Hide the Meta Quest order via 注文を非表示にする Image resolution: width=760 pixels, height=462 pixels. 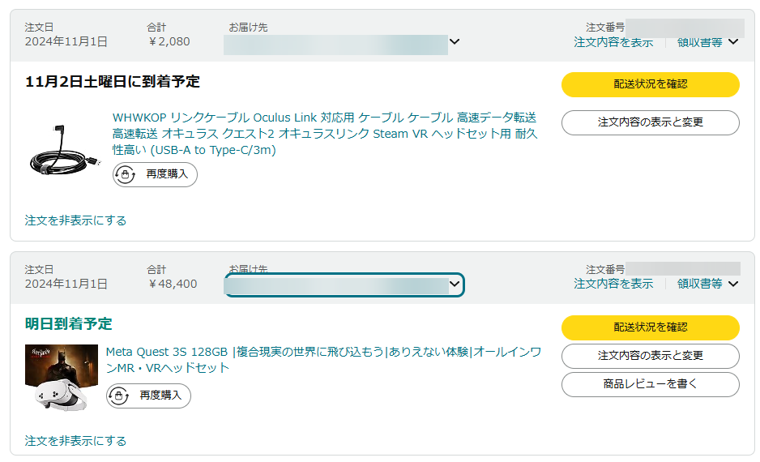click(x=75, y=441)
